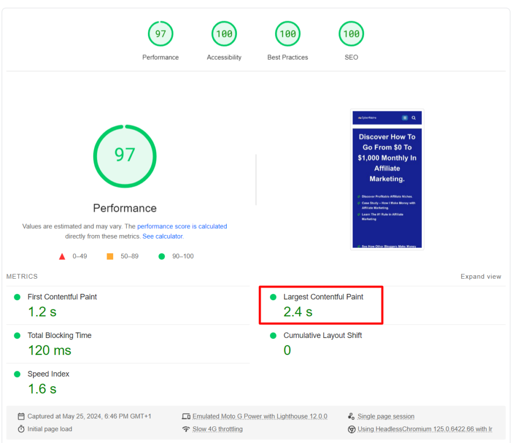Select the red triangle legend marker

(62, 256)
